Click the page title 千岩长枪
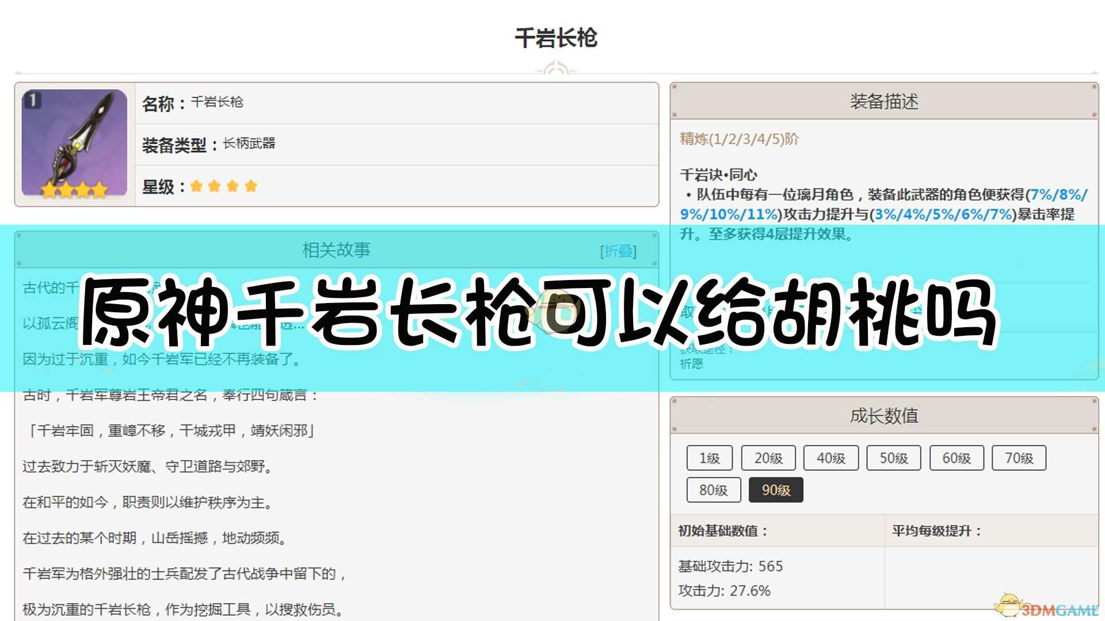1105x621 pixels. click(x=556, y=38)
